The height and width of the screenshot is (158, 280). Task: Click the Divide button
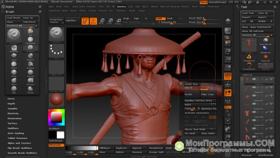pyautogui.click(x=192, y=94)
